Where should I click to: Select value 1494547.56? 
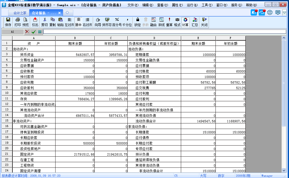click(198, 121)
